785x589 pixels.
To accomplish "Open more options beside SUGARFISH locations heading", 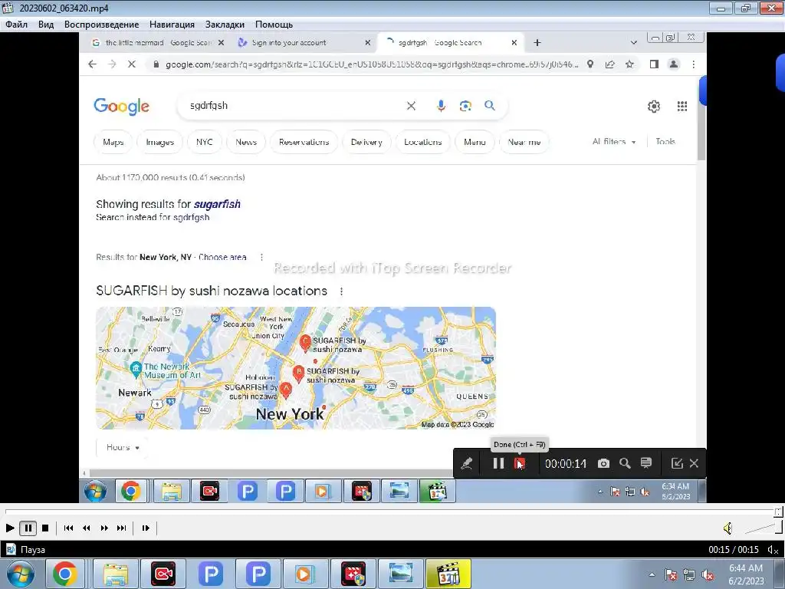I will pos(341,291).
